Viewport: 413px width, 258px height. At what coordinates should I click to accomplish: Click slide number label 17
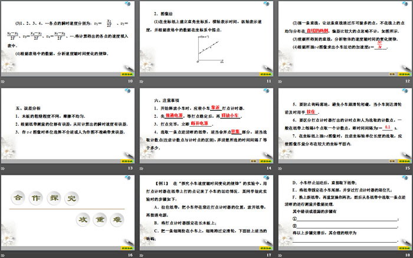pos(269,255)
